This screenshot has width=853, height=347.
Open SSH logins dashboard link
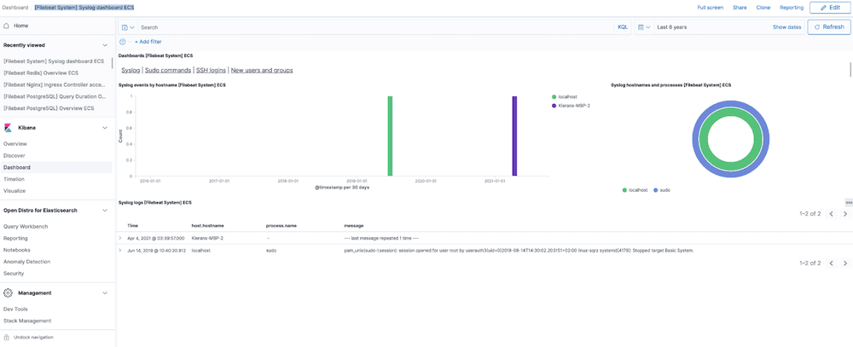point(211,70)
